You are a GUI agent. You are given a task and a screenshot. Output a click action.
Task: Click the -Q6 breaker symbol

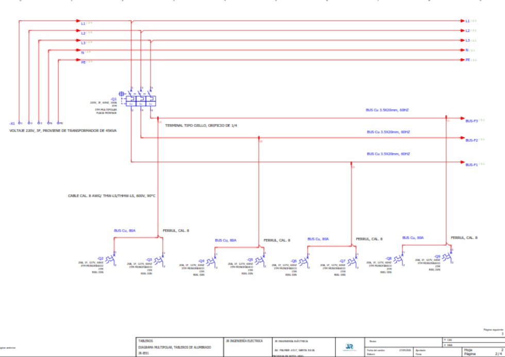coord(305,262)
